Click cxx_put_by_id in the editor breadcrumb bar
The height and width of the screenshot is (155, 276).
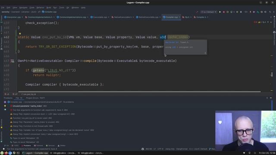[x=29, y=94]
